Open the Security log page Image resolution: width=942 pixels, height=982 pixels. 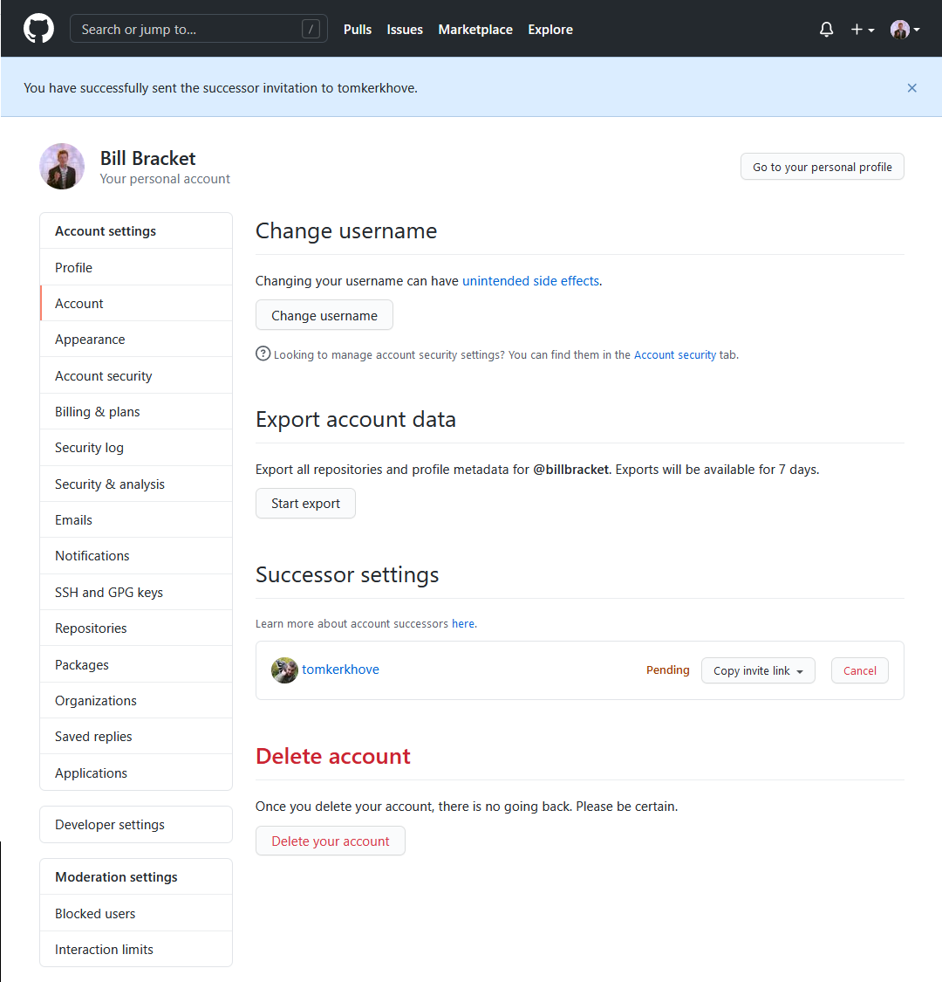(136, 448)
